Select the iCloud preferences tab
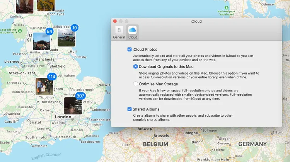Image resolution: width=290 pixels, height=162 pixels. point(132,32)
